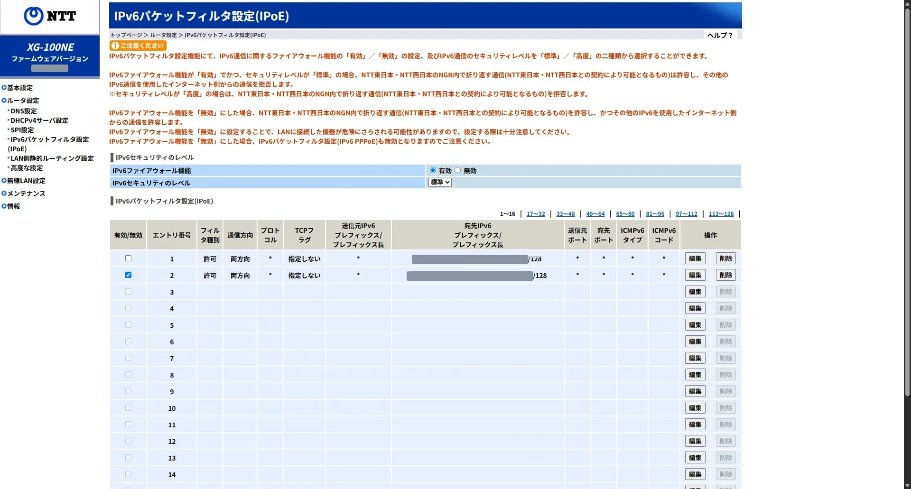
Task: Click トップページ in the breadcrumb
Action: [126, 35]
